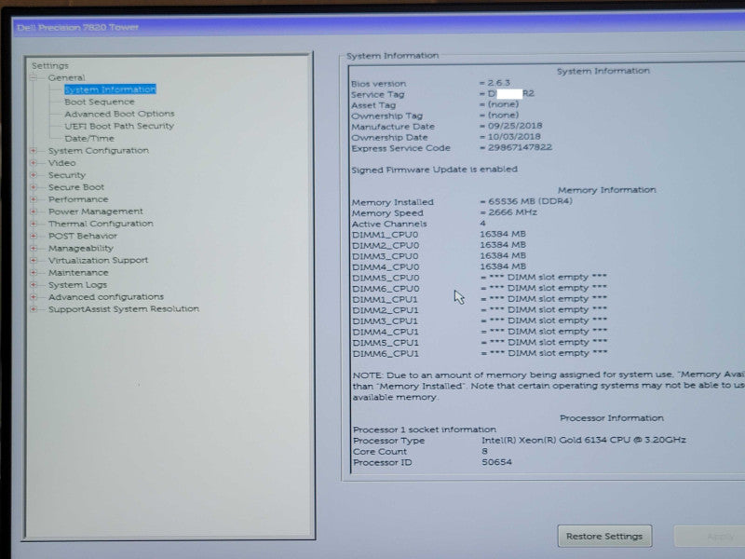The width and height of the screenshot is (745, 559).
Task: Expand the Performance node
Action: point(34,199)
